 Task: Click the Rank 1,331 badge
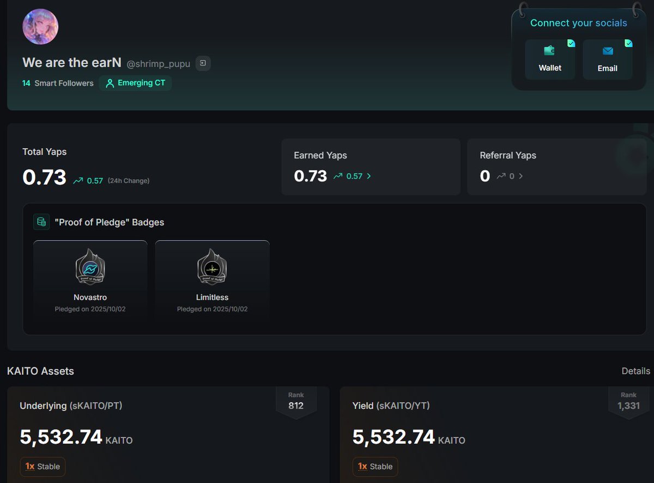click(628, 402)
